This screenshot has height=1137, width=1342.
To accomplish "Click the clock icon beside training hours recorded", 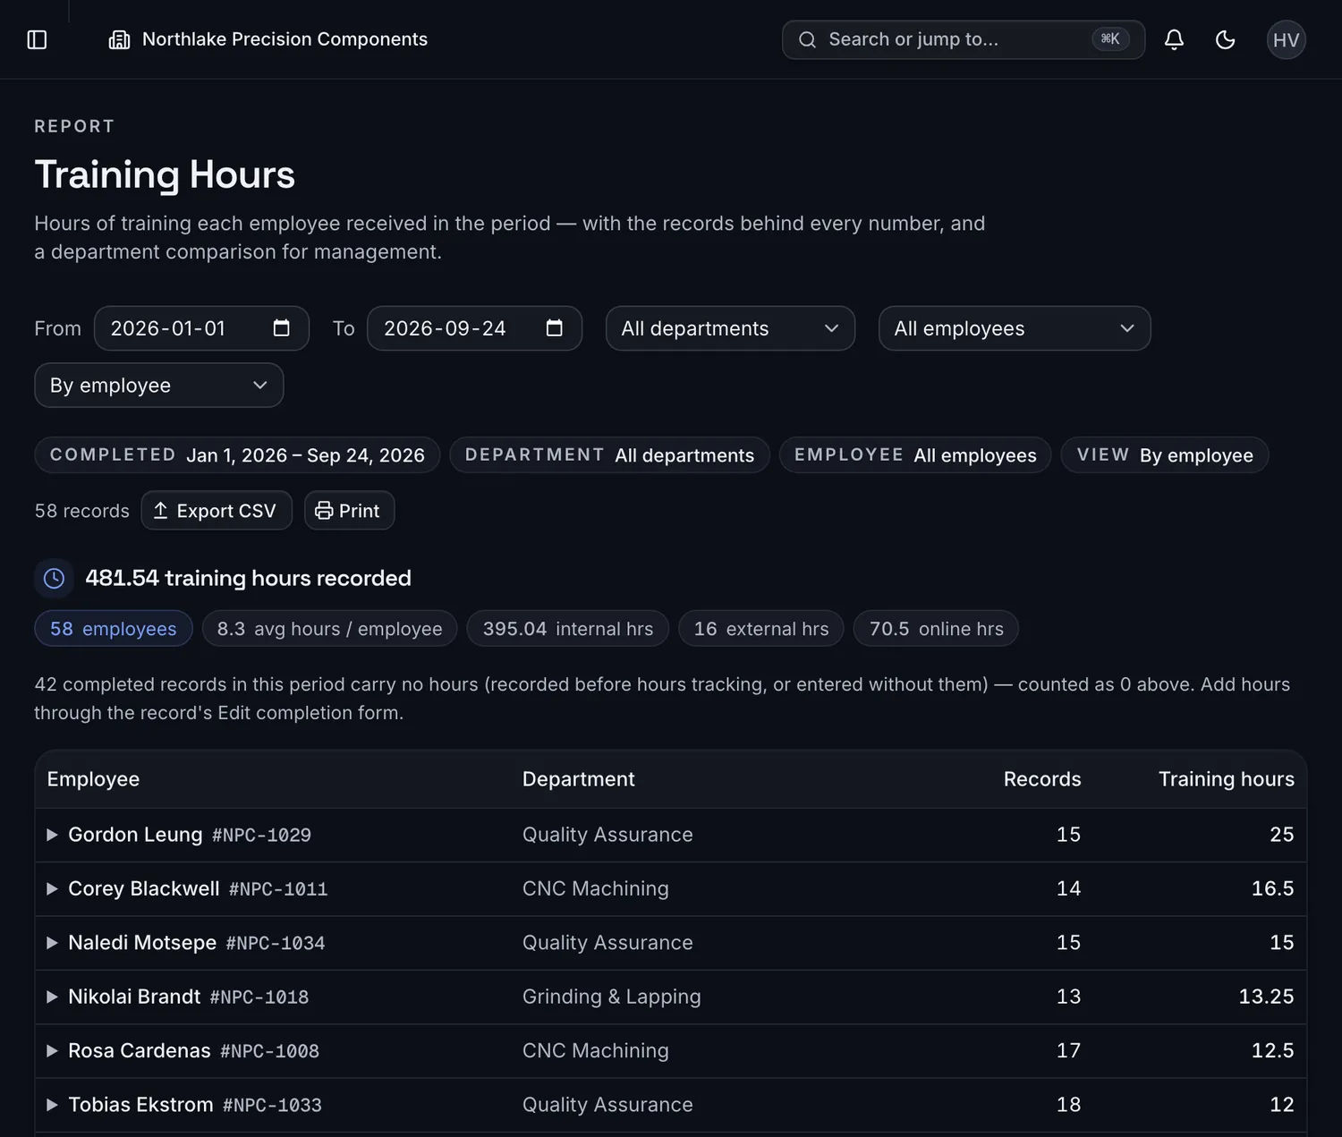I will click(54, 578).
